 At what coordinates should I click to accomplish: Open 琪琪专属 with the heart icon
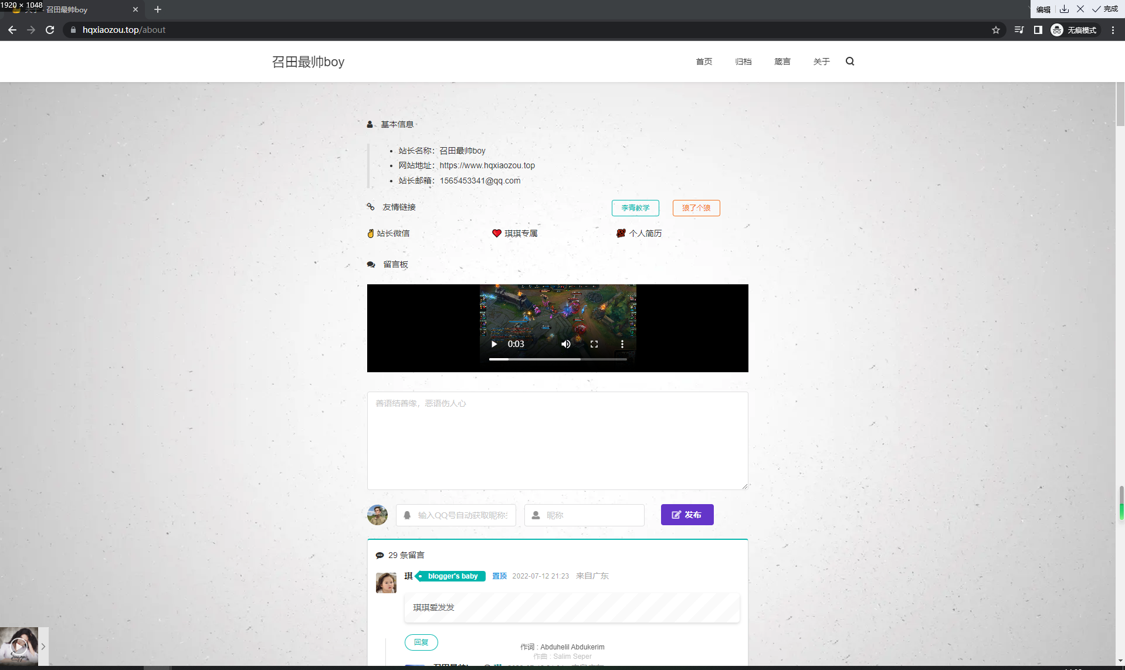click(514, 233)
